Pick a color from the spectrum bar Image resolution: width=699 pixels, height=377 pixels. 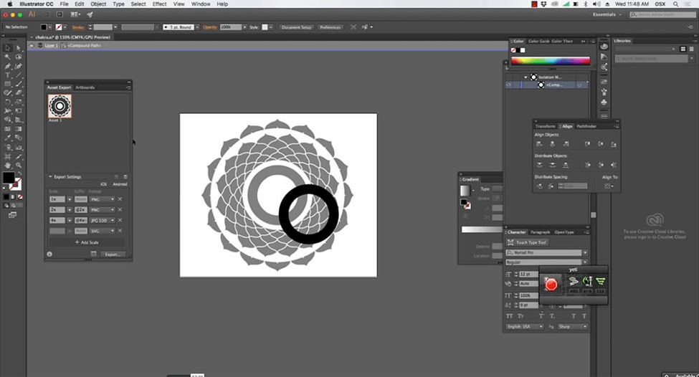551,61
